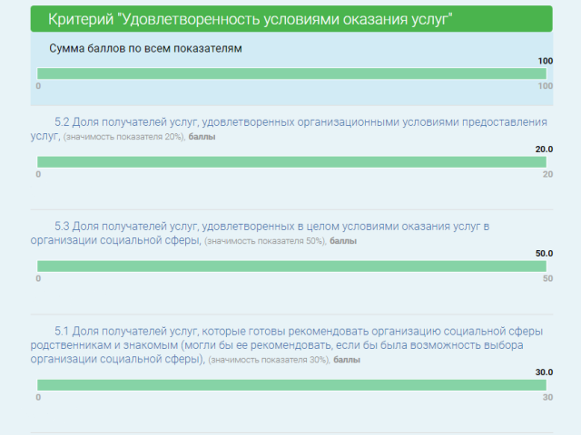Viewport: 581px width, 435px height.
Task: Click the total score progress bar showing 100
Action: (291, 73)
